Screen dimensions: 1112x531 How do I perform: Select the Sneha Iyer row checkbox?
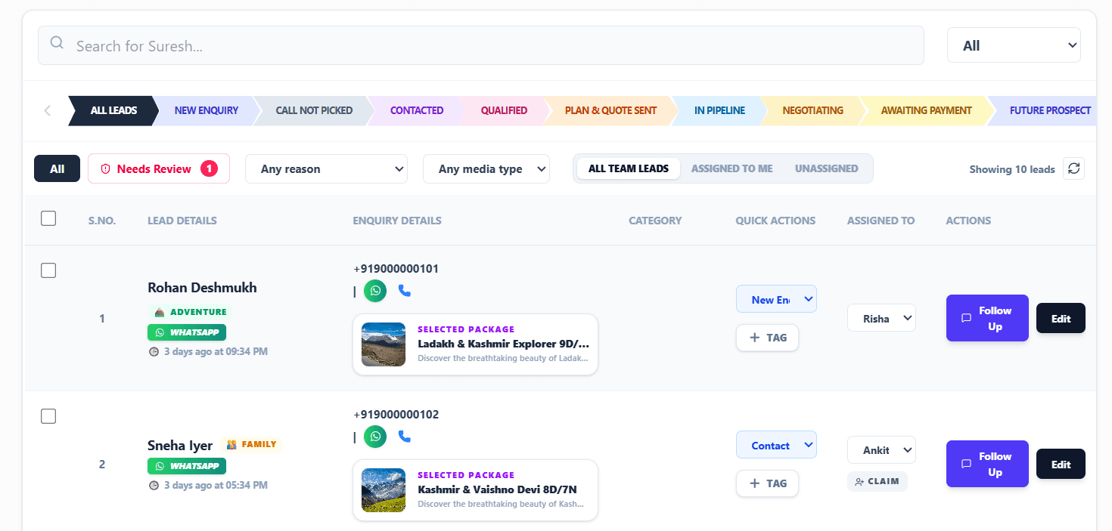[48, 416]
